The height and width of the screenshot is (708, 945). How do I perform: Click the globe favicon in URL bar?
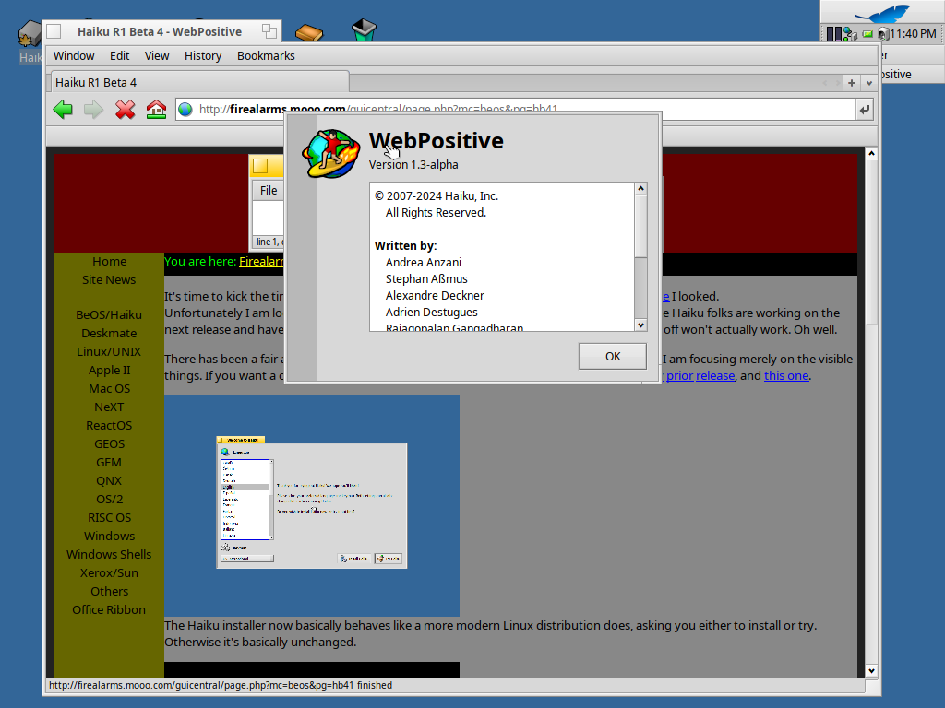(x=185, y=110)
